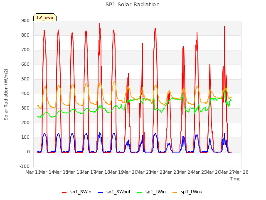
Task: Click the 500 y-axis tick label
Action: click(x=25, y=79)
